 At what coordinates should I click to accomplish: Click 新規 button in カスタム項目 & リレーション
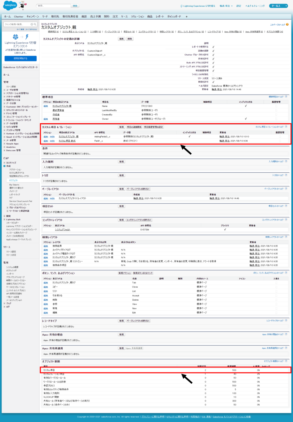tap(121, 127)
